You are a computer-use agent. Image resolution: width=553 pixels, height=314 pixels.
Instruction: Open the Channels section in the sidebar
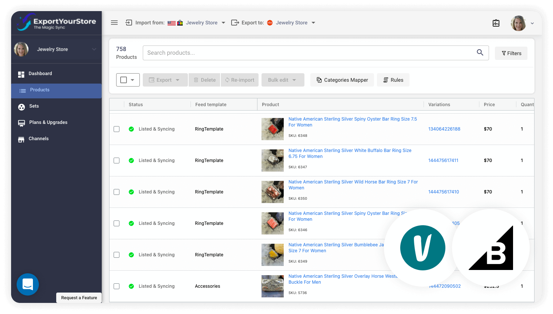point(38,139)
